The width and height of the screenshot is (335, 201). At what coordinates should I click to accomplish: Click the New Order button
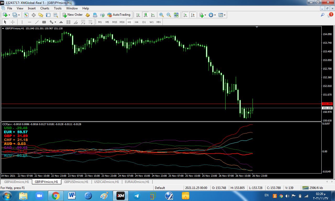72,15
